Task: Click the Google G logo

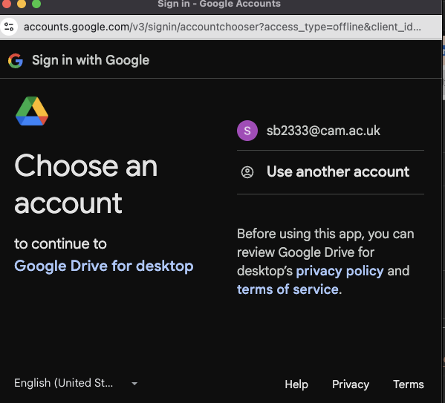Action: pyautogui.click(x=16, y=61)
